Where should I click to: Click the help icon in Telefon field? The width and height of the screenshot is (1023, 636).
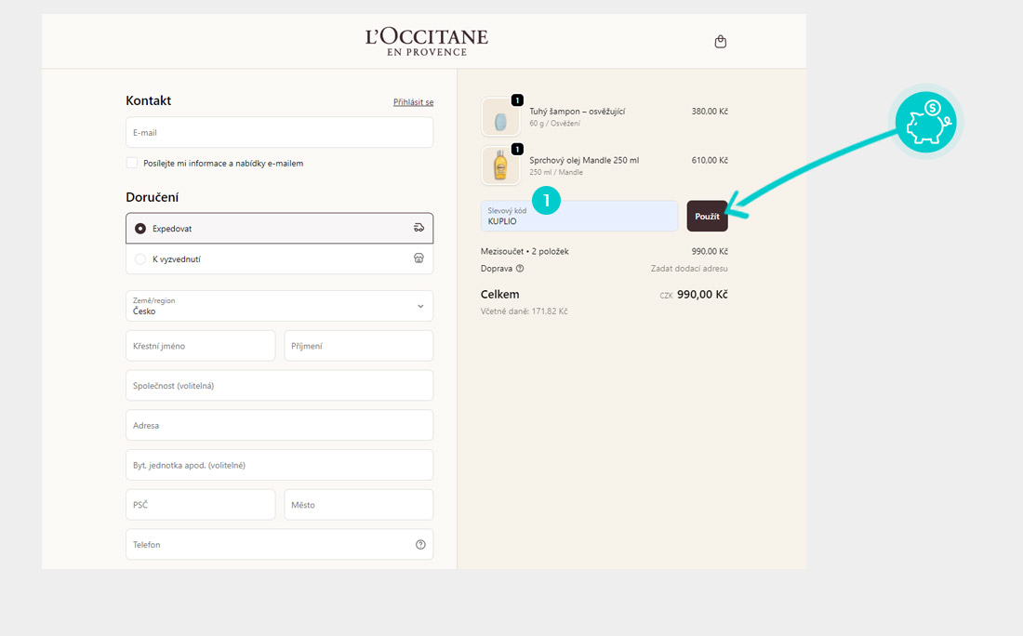coord(420,545)
